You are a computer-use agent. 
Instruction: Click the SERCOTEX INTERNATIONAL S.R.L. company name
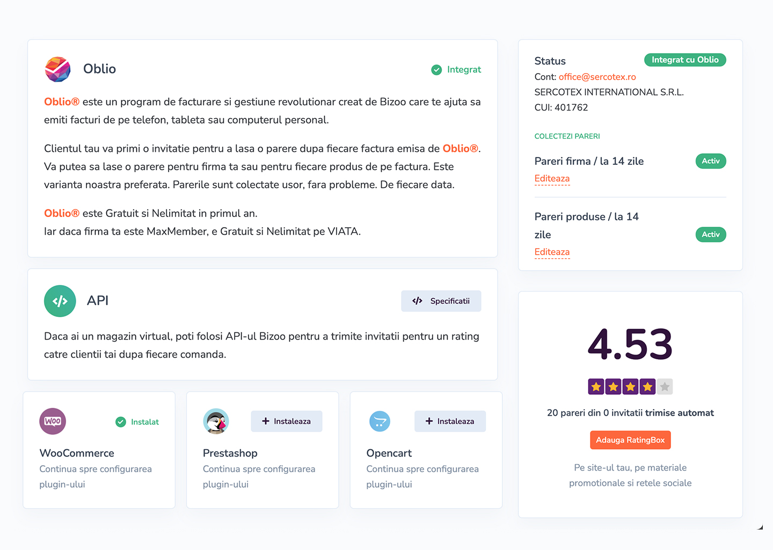[x=609, y=92]
